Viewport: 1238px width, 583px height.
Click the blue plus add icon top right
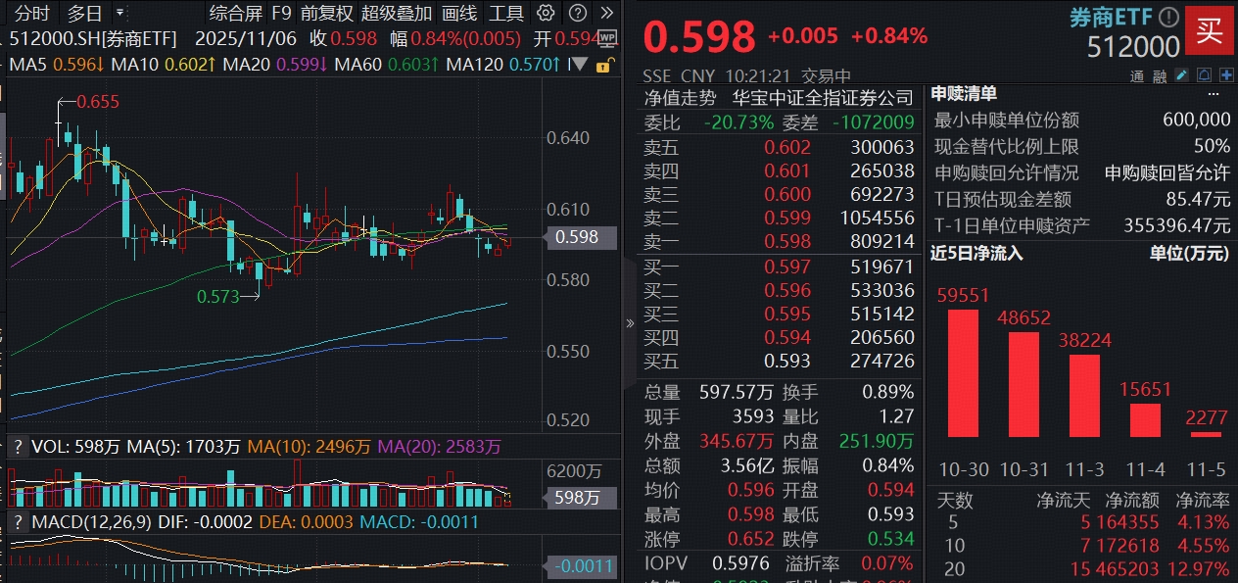pos(1227,74)
